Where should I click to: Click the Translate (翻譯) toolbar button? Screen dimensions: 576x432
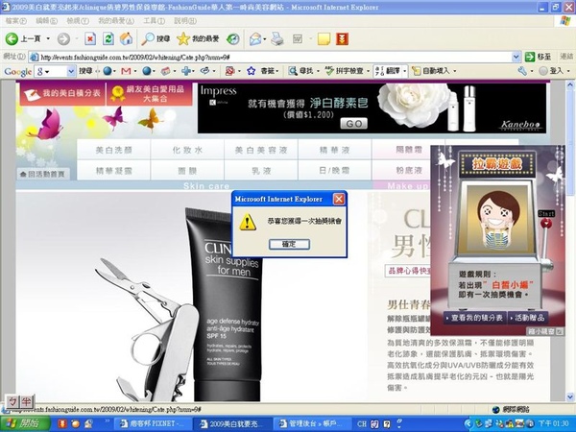tap(388, 71)
